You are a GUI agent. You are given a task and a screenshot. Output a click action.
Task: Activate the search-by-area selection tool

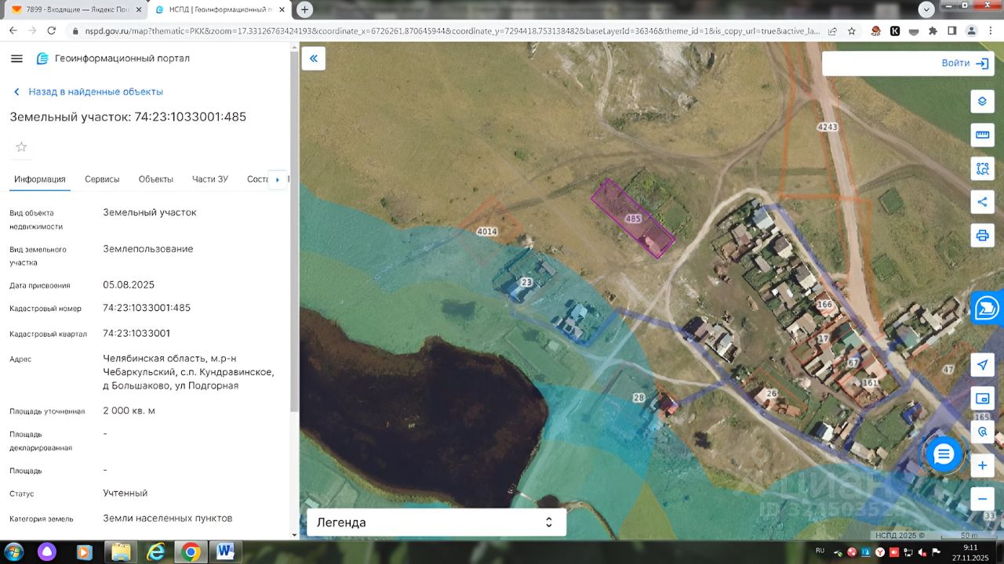[x=982, y=168]
